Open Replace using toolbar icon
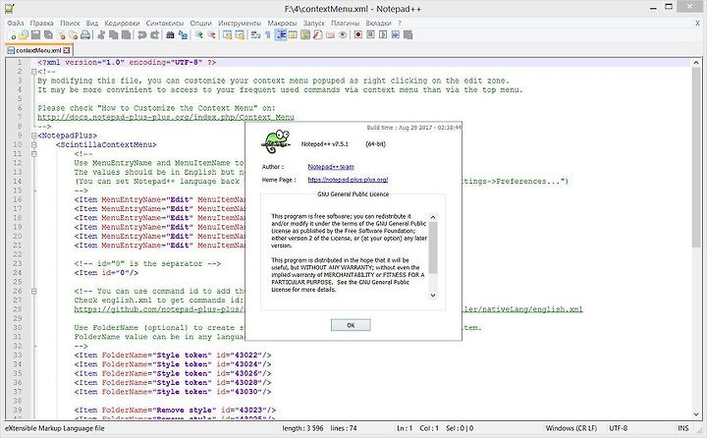Screen dimensions: 707x438 click(x=183, y=34)
